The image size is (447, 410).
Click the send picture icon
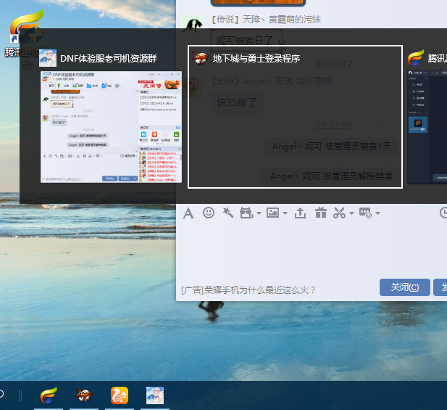tap(273, 213)
